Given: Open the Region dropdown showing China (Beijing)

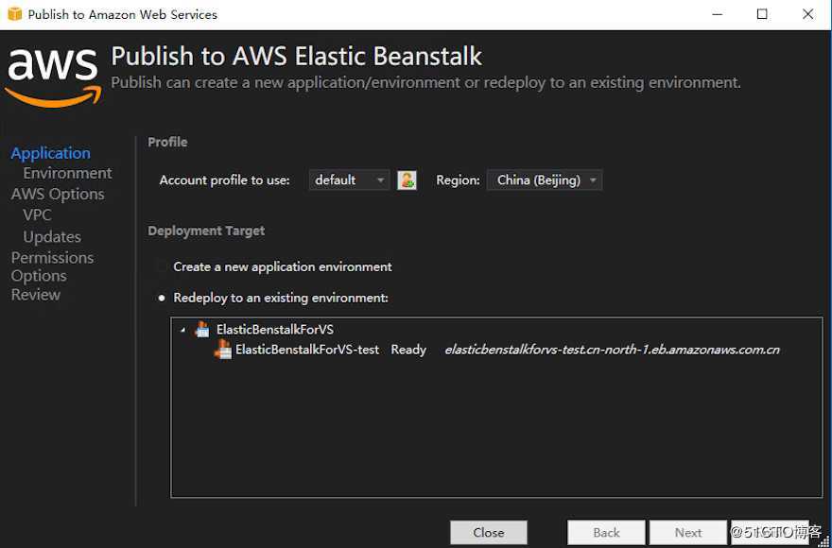Looking at the screenshot, I should click(x=545, y=180).
